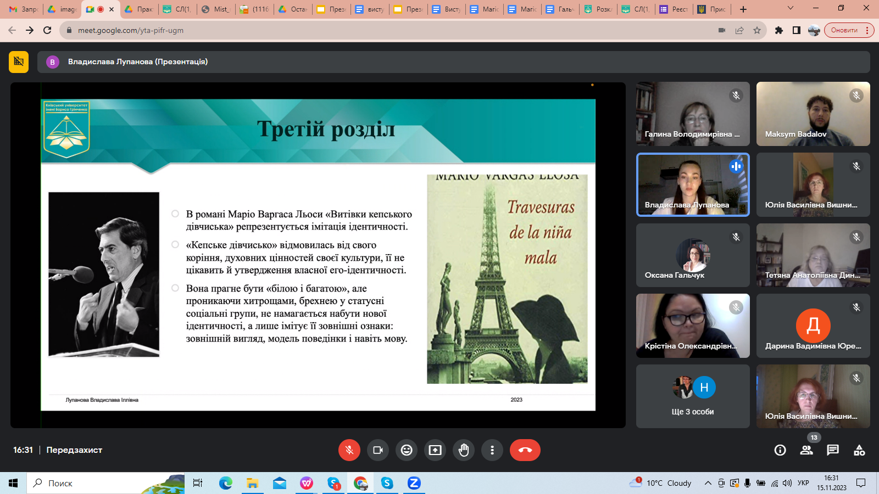879x494 pixels.
Task: Open the emoji reactions panel
Action: pos(407,450)
